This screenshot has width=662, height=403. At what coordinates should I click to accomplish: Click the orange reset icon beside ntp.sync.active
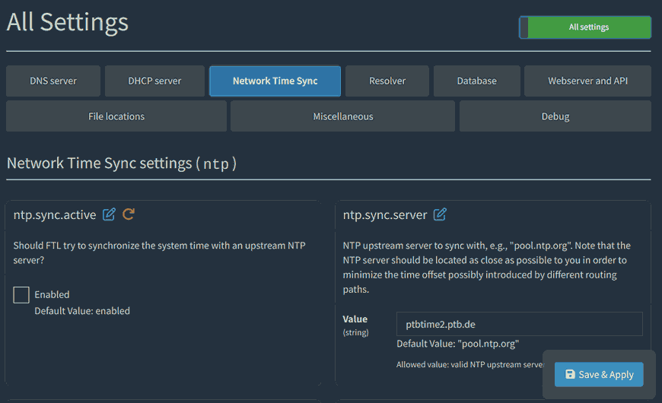(129, 214)
